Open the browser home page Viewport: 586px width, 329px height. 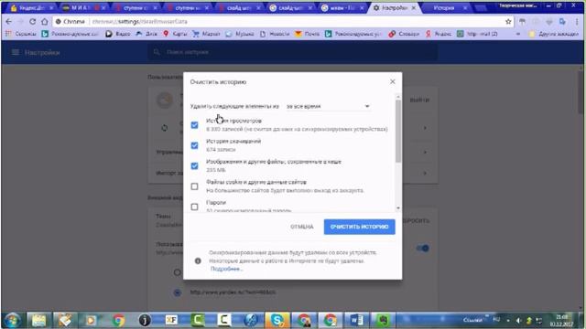[45, 22]
